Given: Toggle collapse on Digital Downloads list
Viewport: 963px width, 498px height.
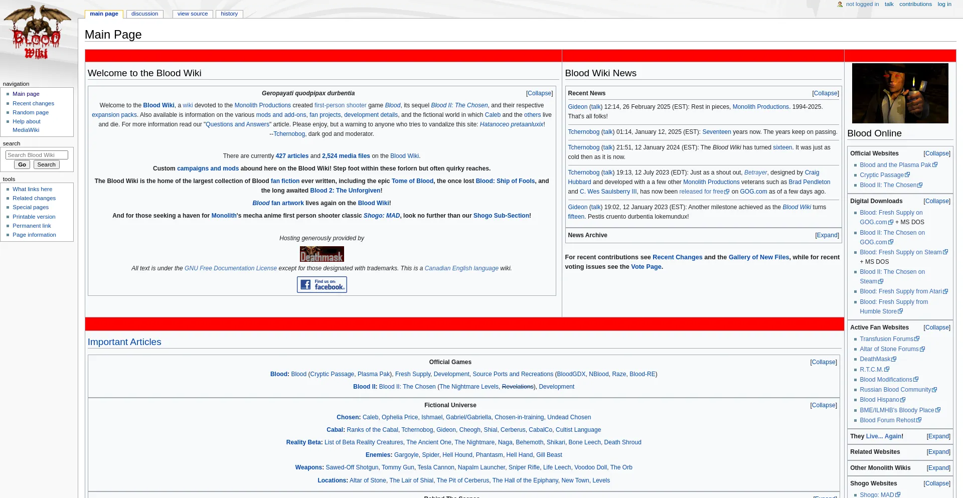Looking at the screenshot, I should (x=936, y=201).
